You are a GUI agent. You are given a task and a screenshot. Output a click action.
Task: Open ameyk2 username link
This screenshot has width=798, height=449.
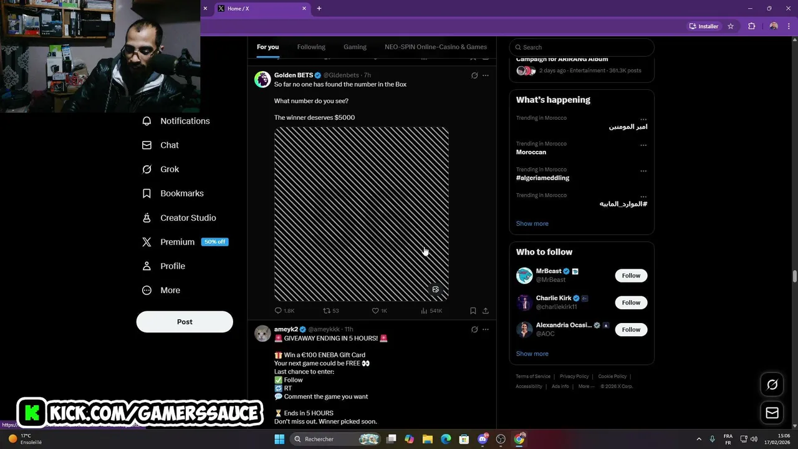point(286,329)
